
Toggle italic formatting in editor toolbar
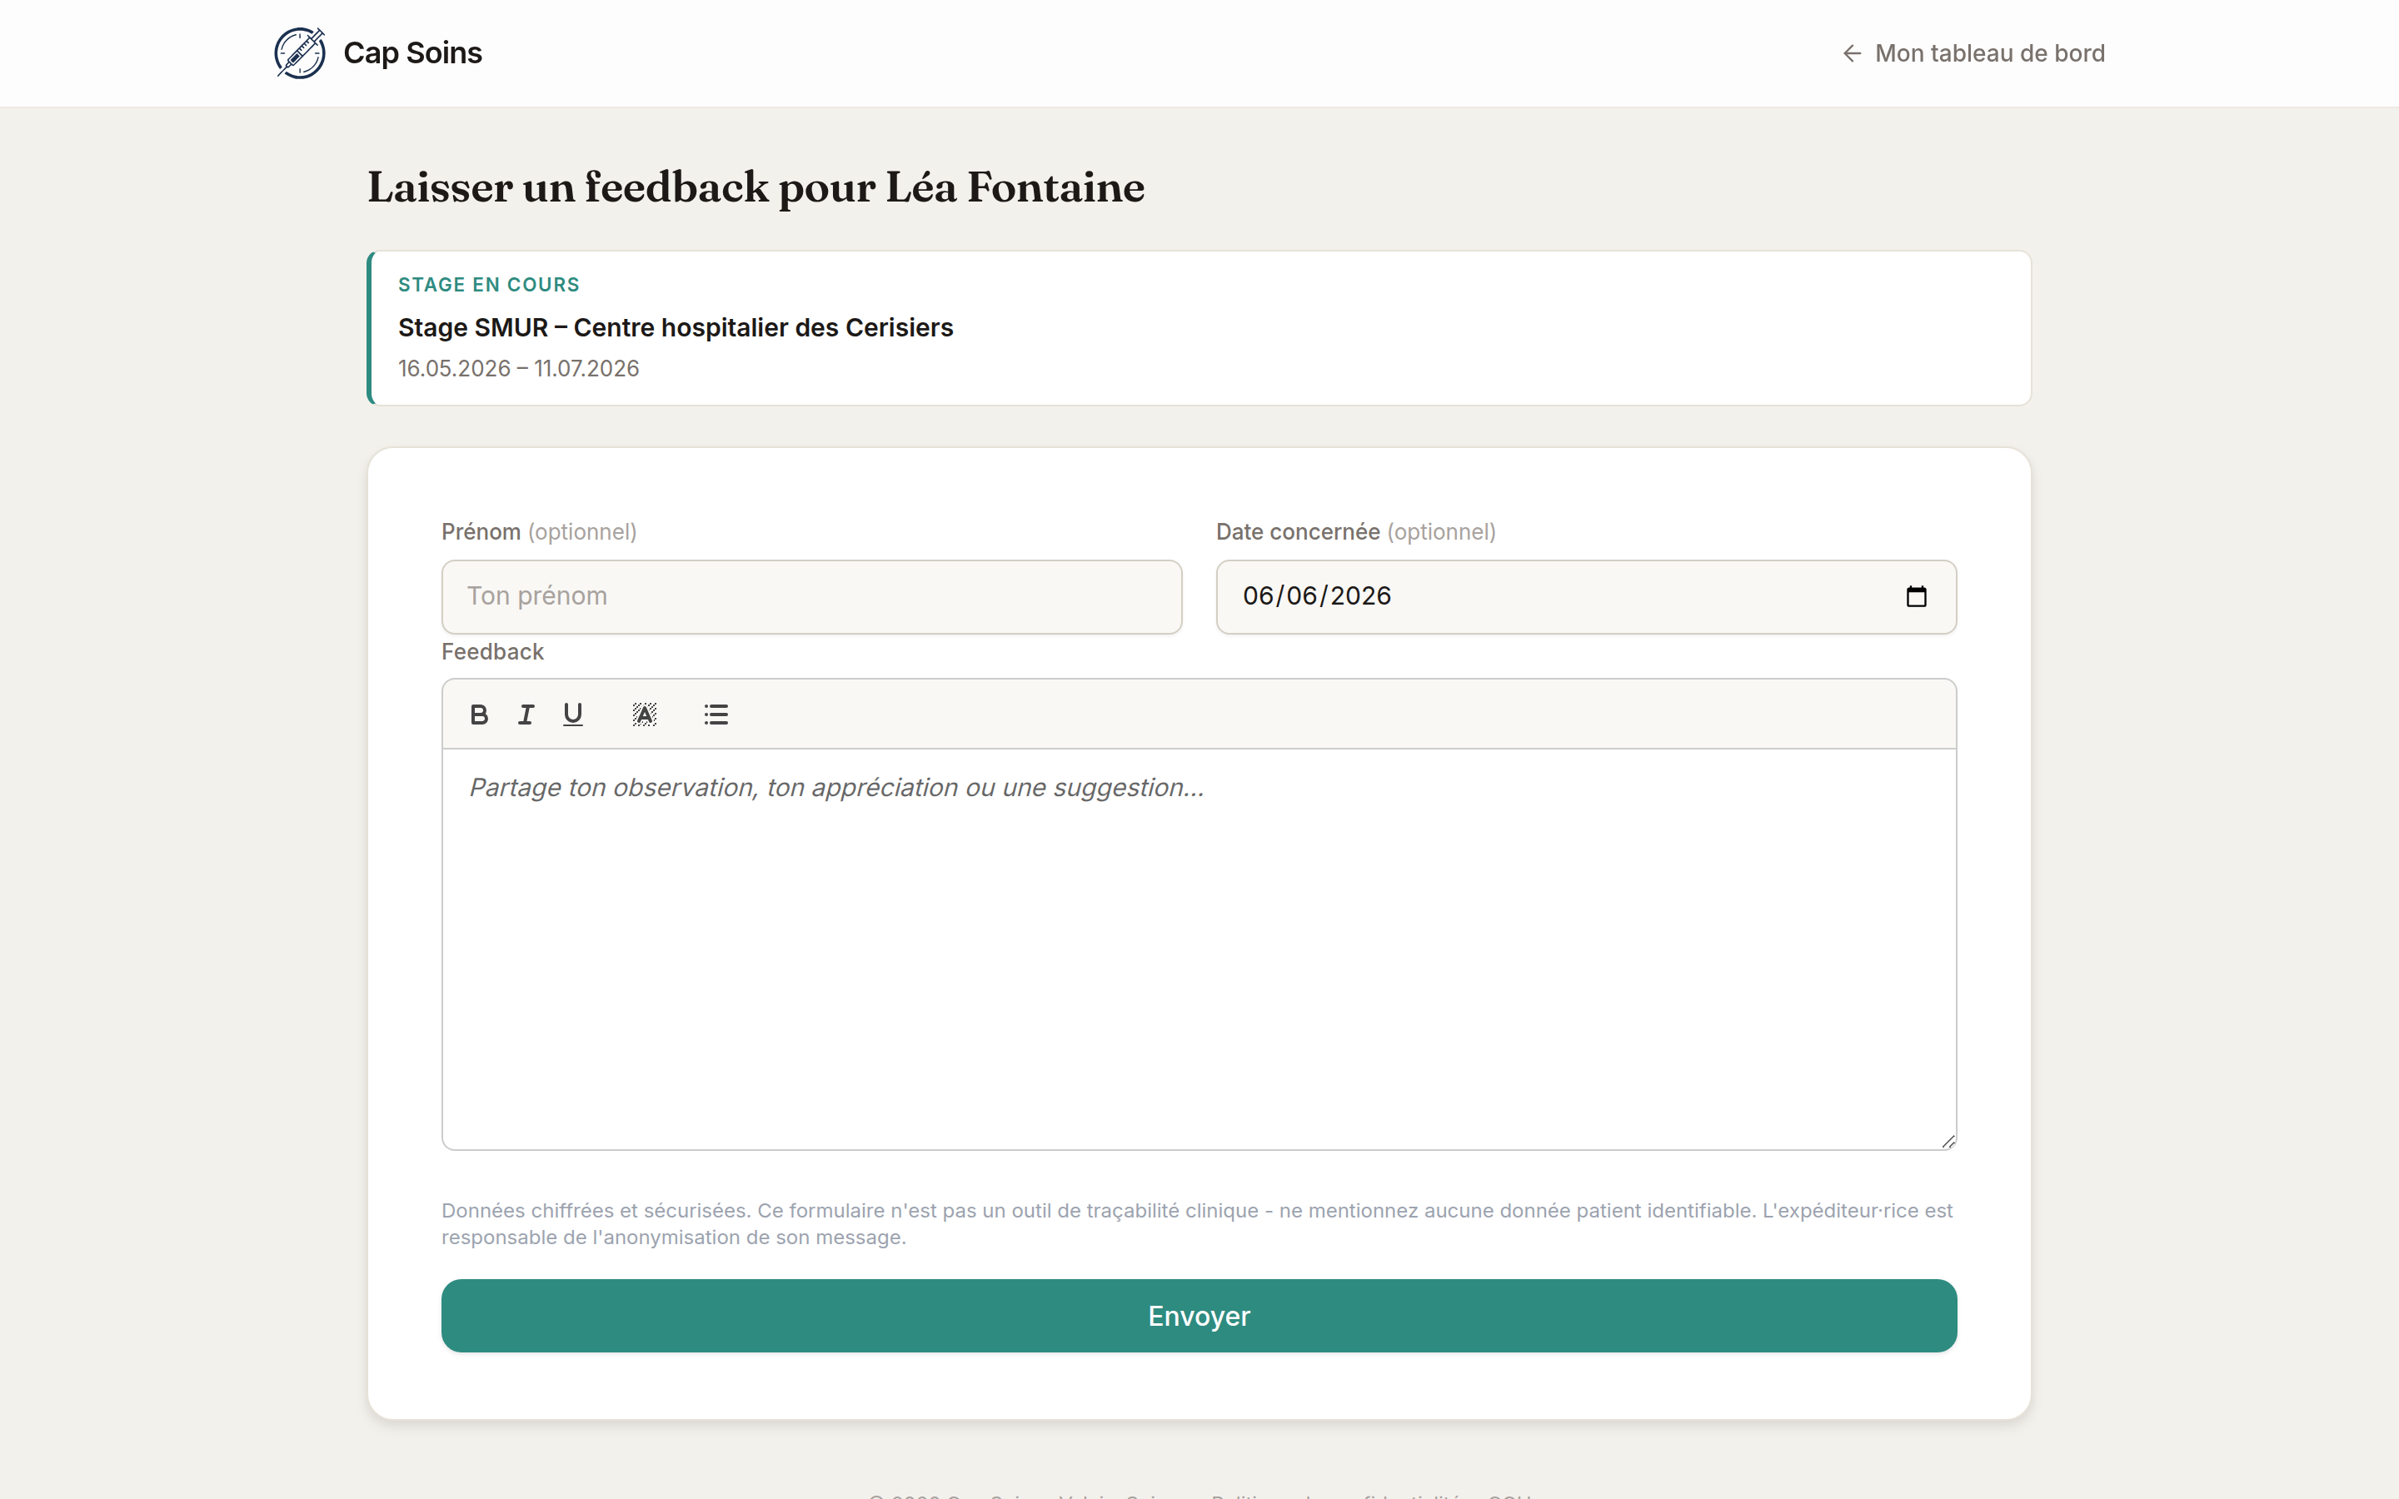[x=526, y=715]
